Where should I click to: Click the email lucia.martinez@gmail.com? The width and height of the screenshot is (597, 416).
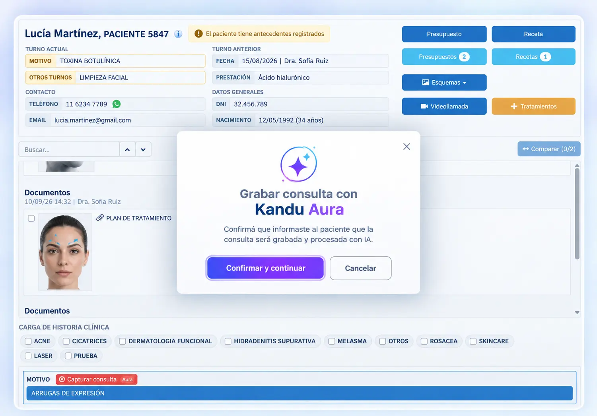click(93, 120)
